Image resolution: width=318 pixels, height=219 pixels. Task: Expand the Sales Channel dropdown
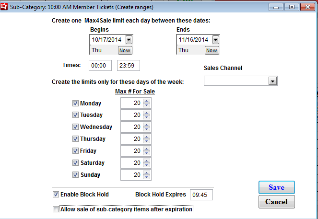pos(273,81)
